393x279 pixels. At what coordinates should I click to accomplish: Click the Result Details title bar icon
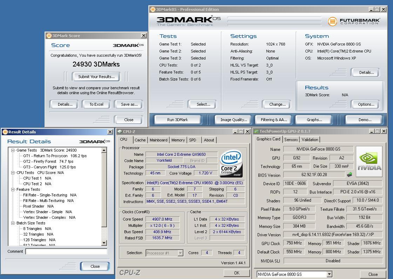[5, 132]
